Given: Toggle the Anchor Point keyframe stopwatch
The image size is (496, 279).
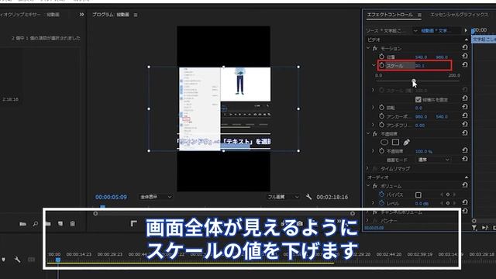Looking at the screenshot, I should 382,116.
